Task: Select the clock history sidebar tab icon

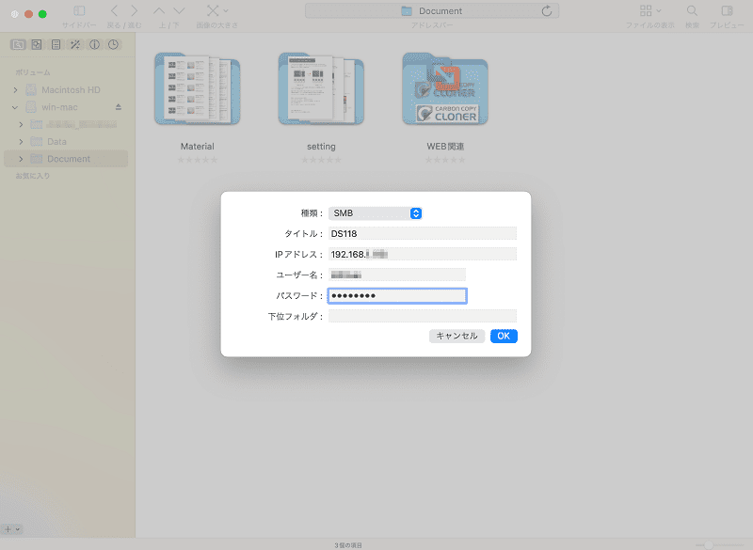Action: pos(113,44)
